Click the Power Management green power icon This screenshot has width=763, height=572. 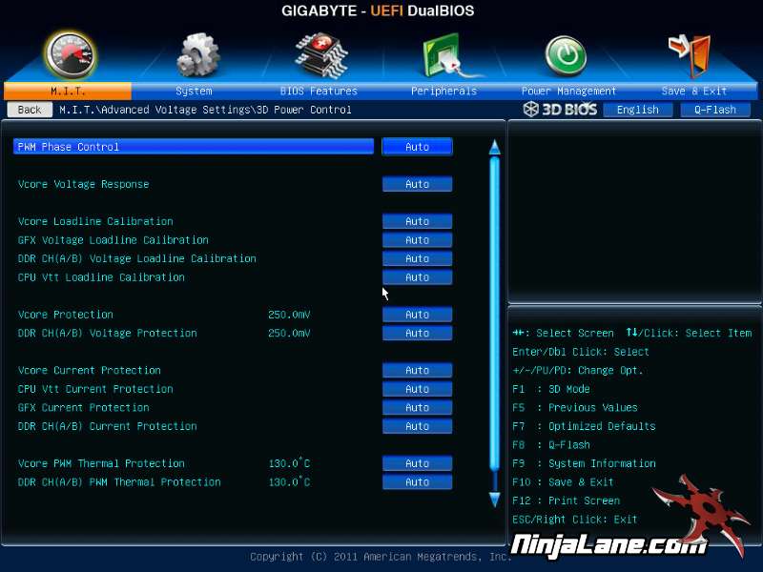pyautogui.click(x=566, y=54)
